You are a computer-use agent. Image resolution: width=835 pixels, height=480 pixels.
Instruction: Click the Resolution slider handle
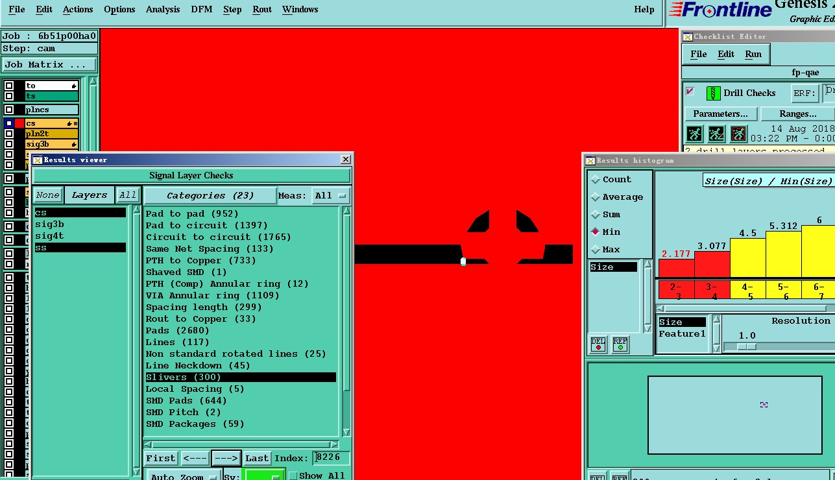point(747,346)
